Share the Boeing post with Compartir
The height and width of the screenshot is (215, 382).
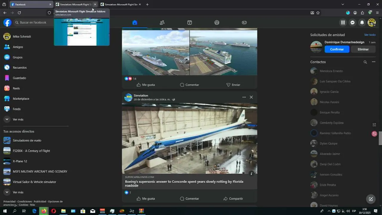(233, 199)
